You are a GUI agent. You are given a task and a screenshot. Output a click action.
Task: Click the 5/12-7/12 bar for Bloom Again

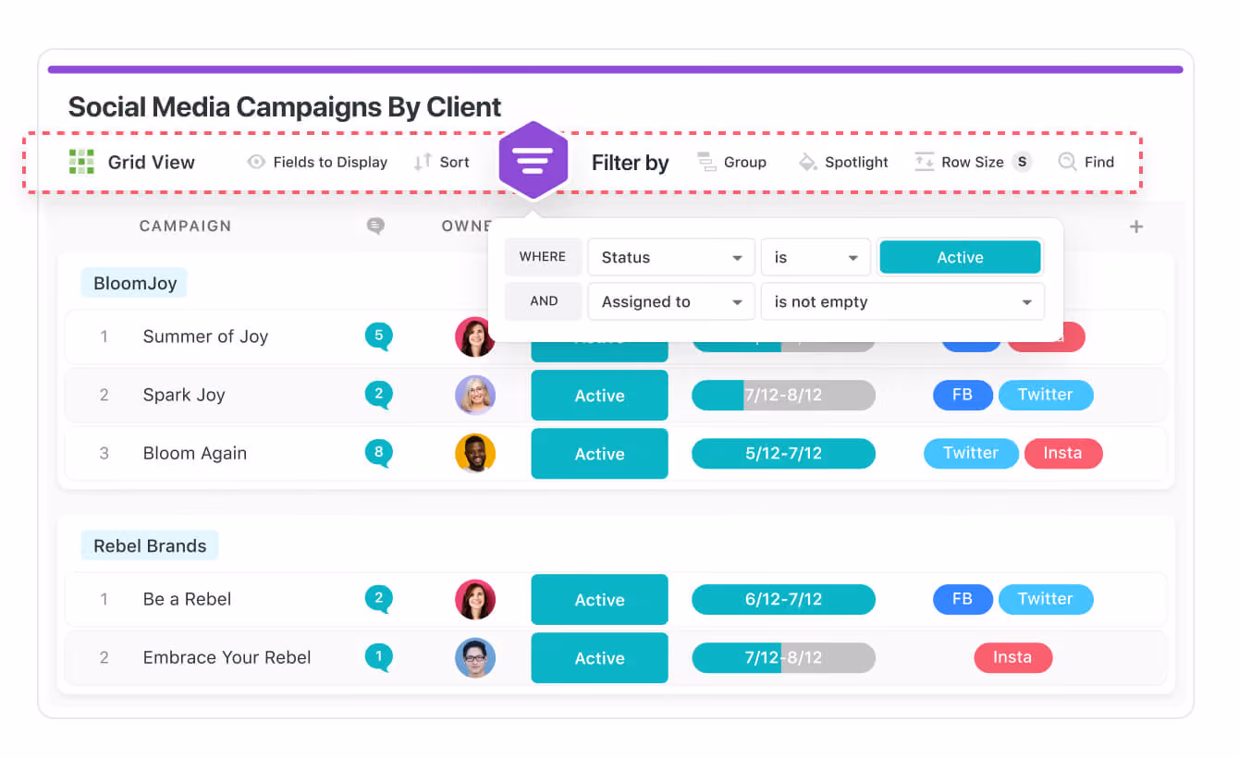(783, 453)
